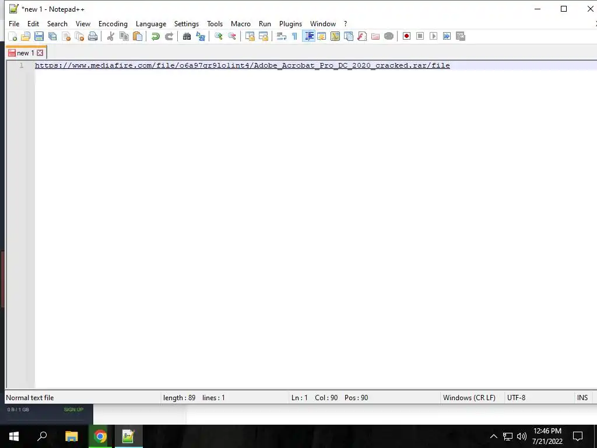
Task: Click SIGN UP in the background window
Action: coord(73,409)
